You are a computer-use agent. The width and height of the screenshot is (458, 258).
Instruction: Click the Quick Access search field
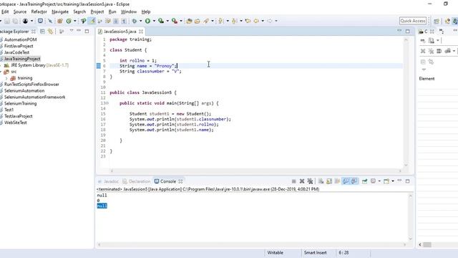pos(413,21)
